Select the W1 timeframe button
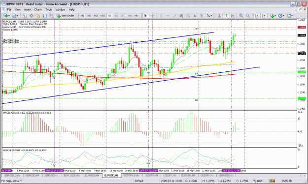This screenshot has width=308, height=184. [x=130, y=15]
